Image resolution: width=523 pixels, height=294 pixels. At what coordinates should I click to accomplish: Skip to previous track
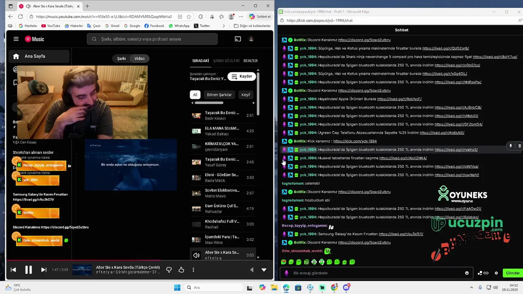tap(13, 270)
